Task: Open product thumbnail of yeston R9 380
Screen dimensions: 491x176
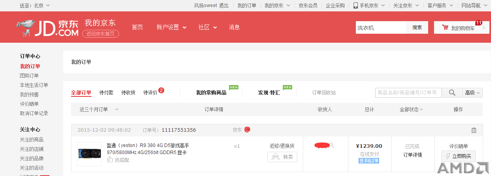Action: coord(89,154)
